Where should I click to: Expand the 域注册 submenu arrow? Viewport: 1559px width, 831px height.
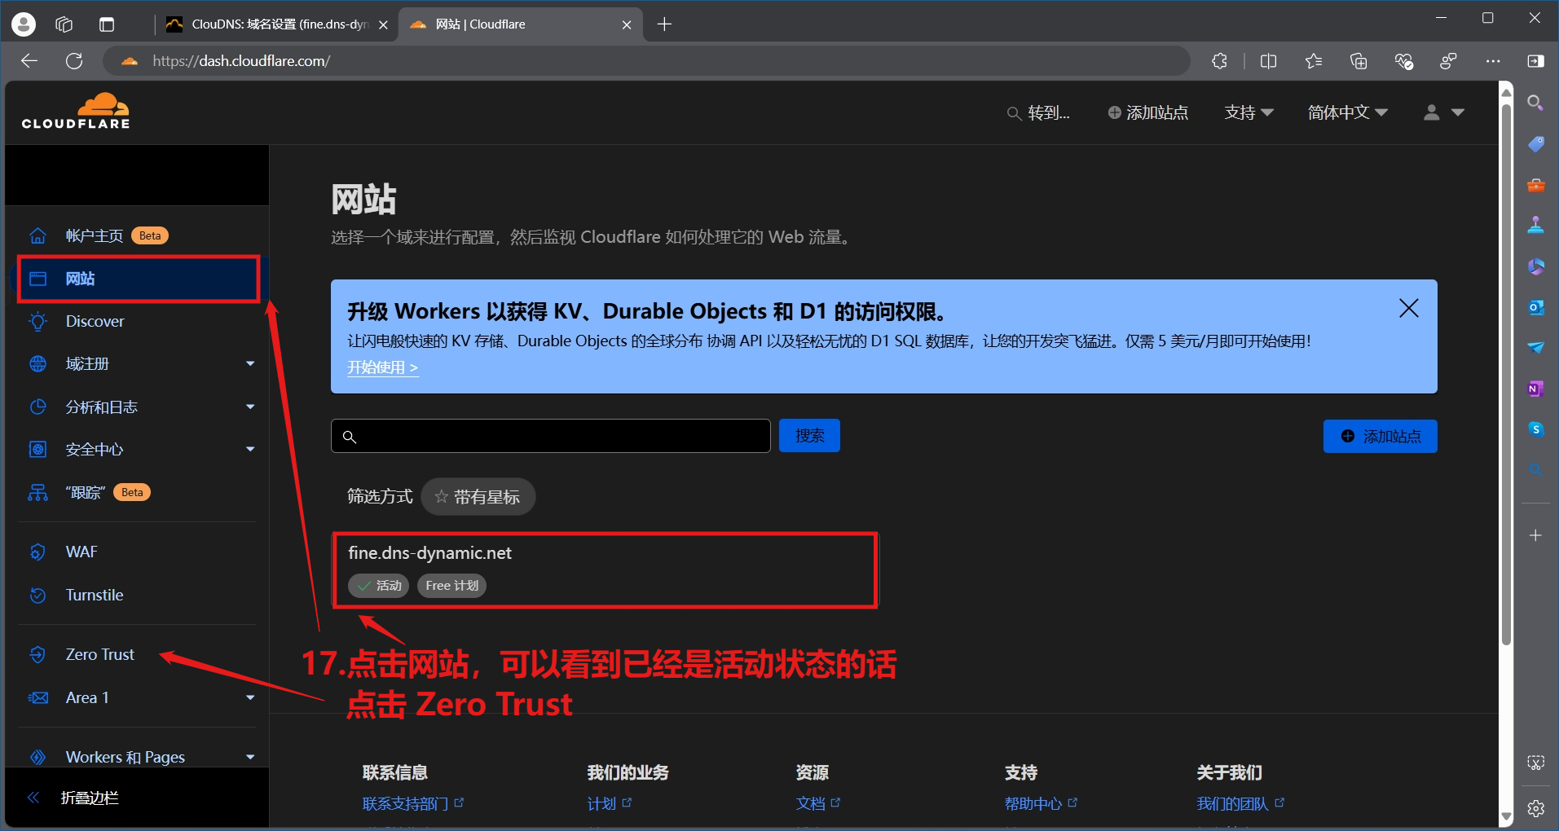[x=250, y=363]
